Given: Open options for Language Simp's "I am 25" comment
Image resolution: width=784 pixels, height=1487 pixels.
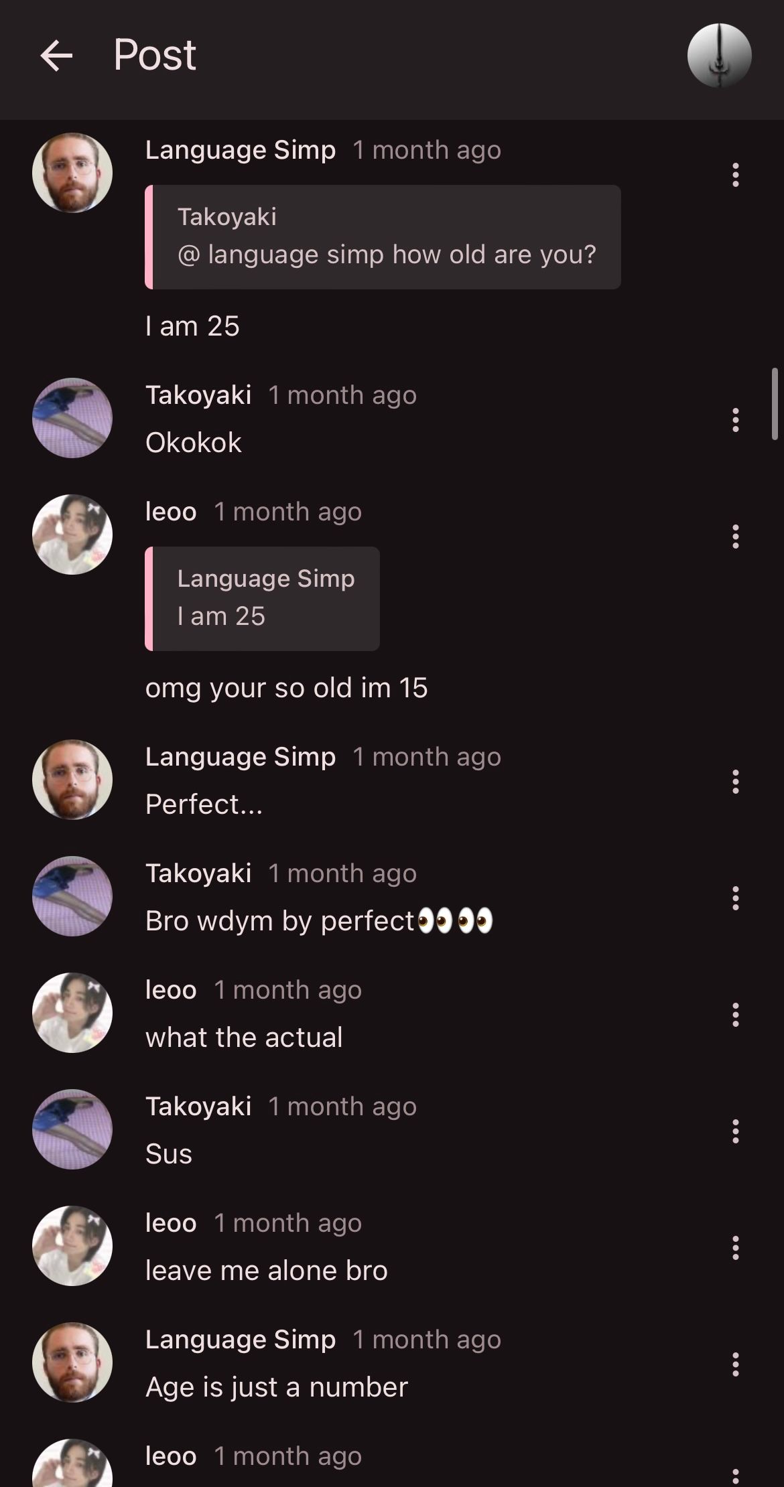Looking at the screenshot, I should [x=735, y=175].
